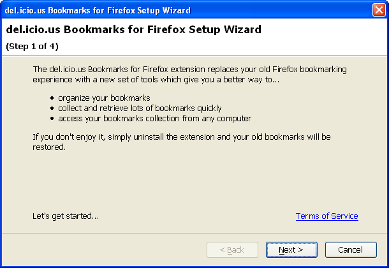The image size is (389, 268).
Task: Click the bold Setup Wizard heading
Action: (133, 29)
